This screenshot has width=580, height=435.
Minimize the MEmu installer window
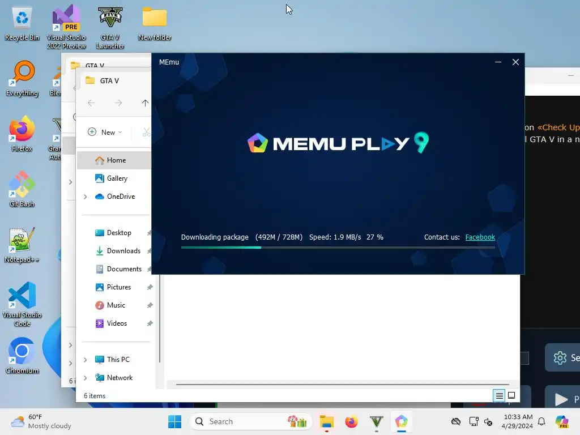click(498, 62)
